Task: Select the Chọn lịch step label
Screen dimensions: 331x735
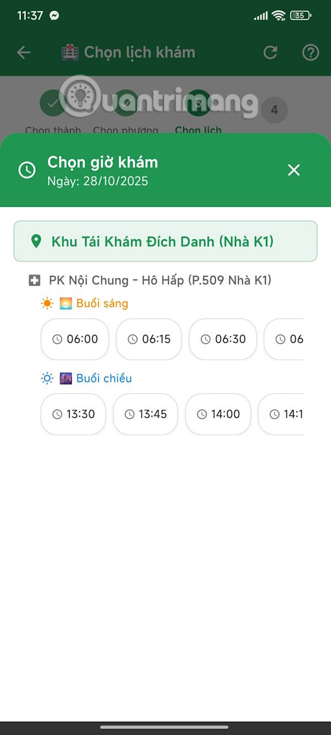Action: pyautogui.click(x=198, y=130)
